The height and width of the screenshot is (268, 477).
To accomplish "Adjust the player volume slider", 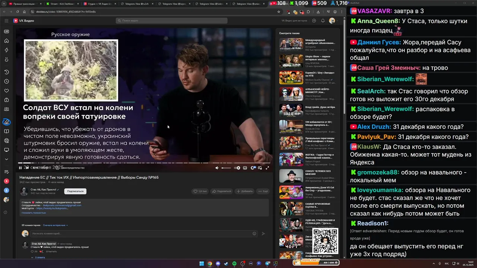I will pos(226,168).
